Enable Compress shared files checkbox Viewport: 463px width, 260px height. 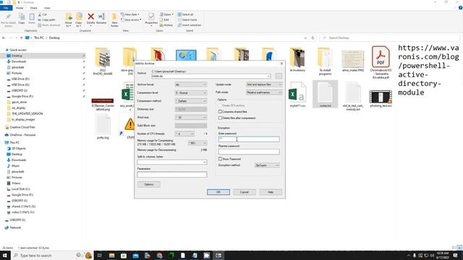click(220, 112)
